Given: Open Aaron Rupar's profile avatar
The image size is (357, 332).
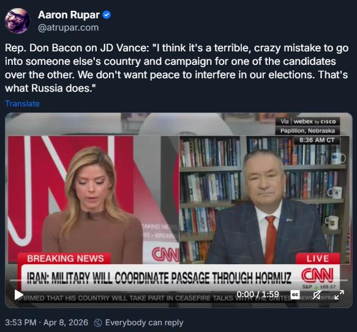Looking at the screenshot, I should pos(18,21).
